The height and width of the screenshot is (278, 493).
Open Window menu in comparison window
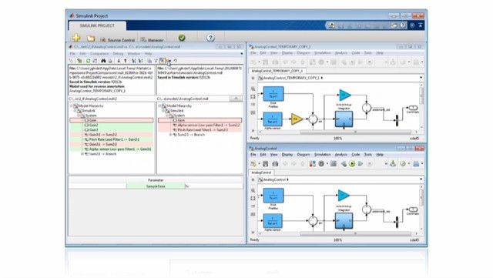[133, 54]
